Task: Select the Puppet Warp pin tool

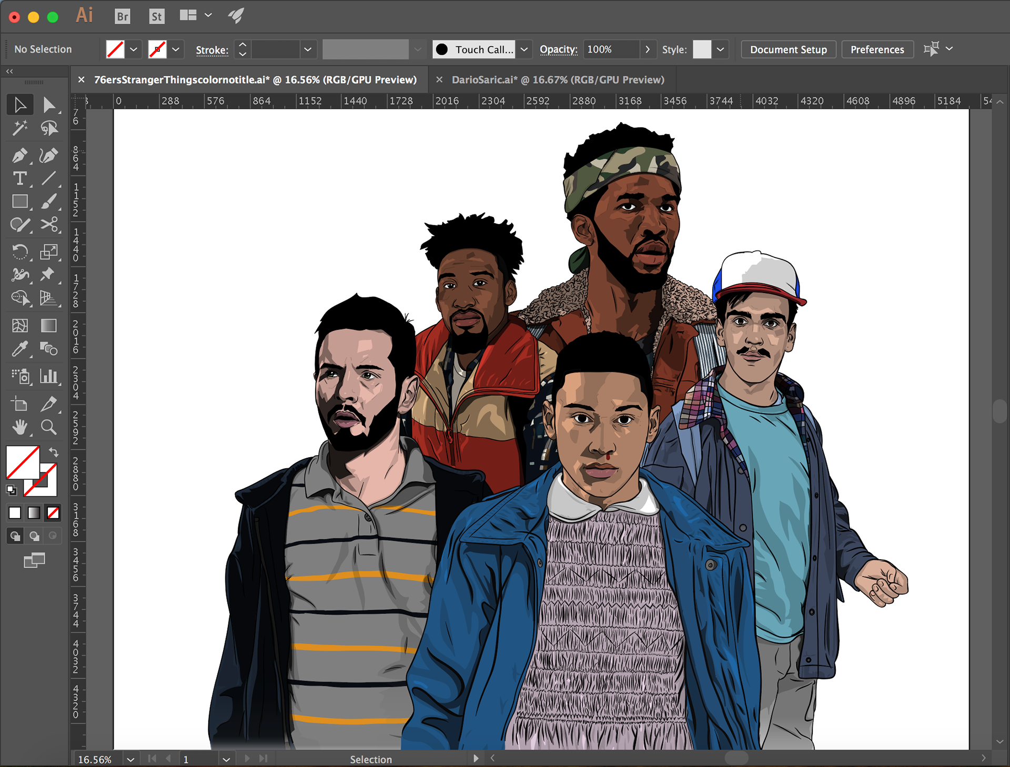Action: click(49, 275)
